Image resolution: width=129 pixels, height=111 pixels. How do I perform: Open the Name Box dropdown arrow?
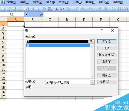coord(27,14)
